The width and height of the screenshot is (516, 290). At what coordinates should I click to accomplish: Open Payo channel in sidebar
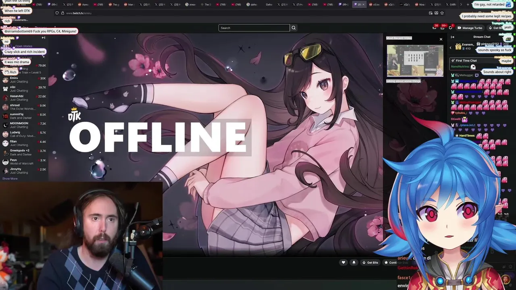click(24, 162)
